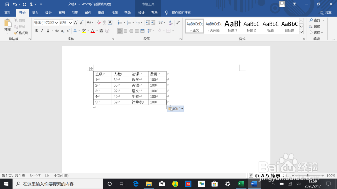Apply strikethrough formatting
The height and width of the screenshot is (189, 337).
click(57, 31)
